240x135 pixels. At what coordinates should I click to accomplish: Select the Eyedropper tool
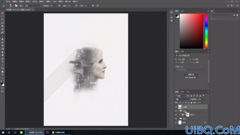2,29
